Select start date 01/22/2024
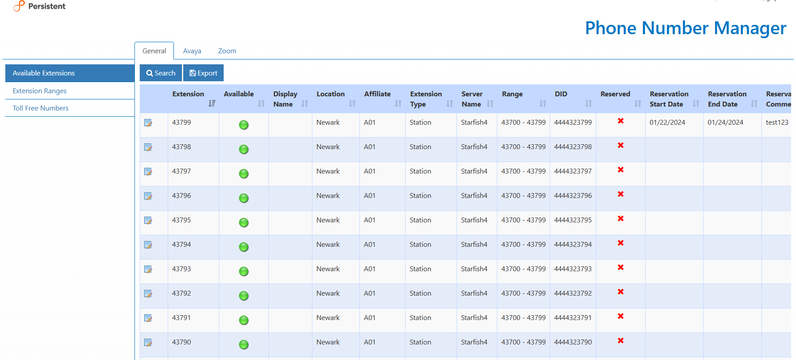The width and height of the screenshot is (796, 360). tap(667, 122)
